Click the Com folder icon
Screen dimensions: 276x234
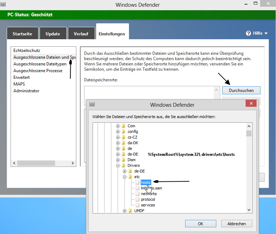124,126
